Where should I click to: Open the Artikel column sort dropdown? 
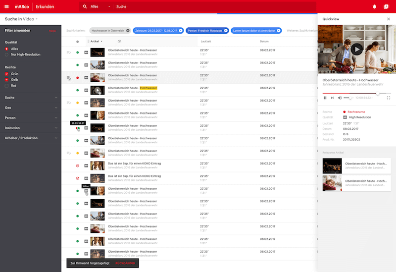97,41
